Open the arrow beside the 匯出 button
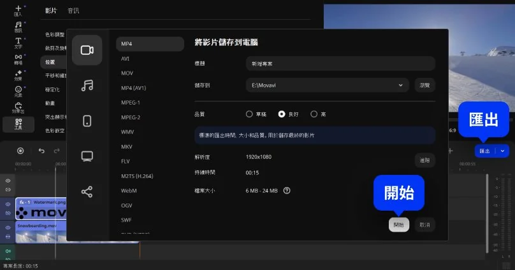This screenshot has width=515, height=270. click(502, 151)
